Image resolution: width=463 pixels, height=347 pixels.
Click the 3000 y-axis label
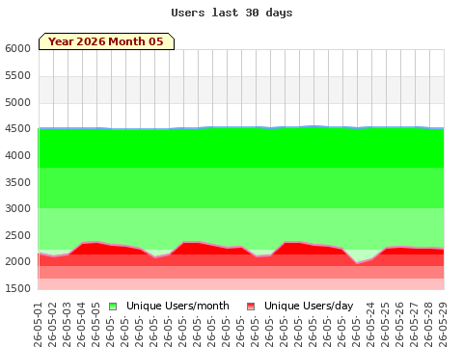coord(17,208)
